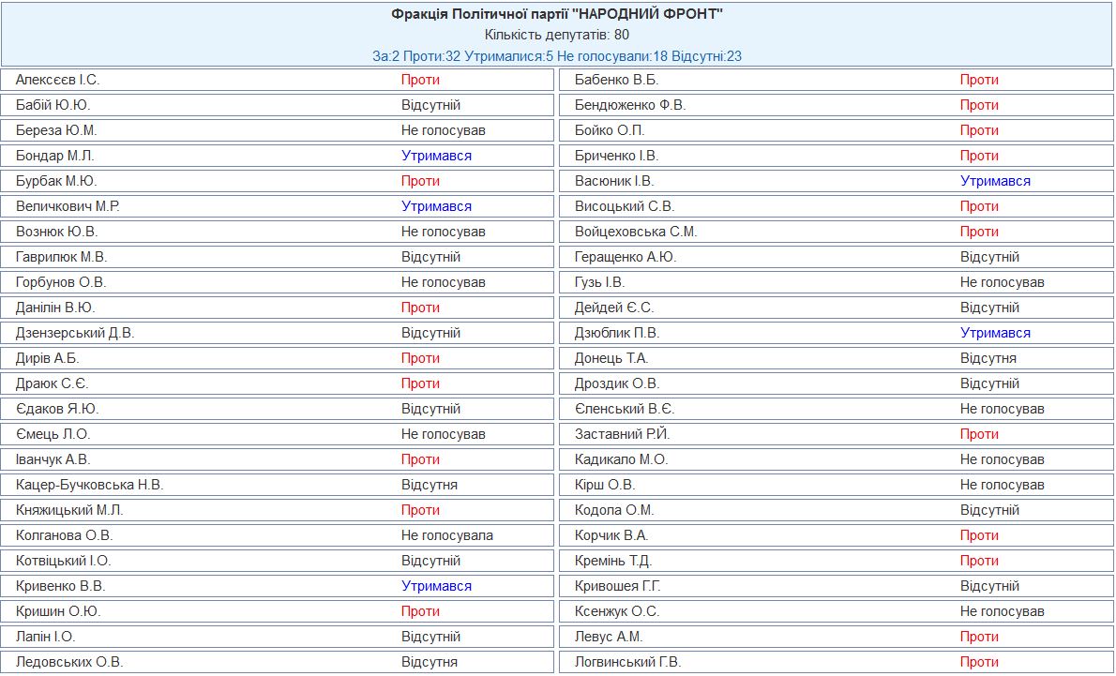
Task: Click "Не голосував" status for Ксенжук О.С.
Action: point(1002,611)
